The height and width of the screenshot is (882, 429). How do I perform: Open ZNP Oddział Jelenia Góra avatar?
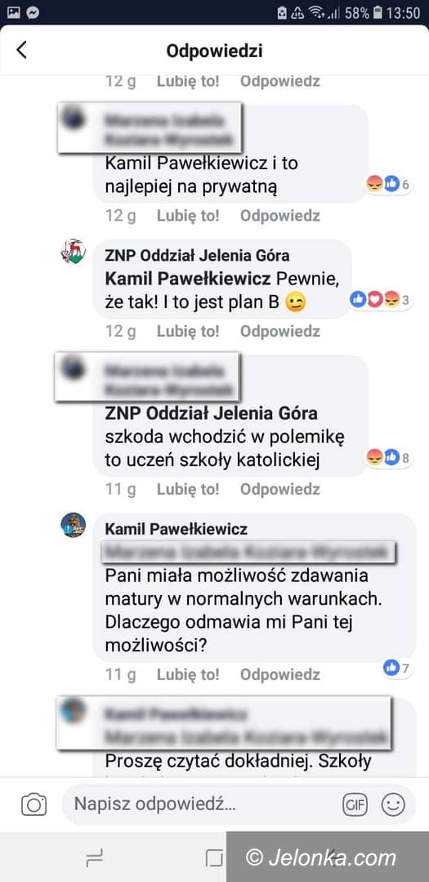pos(73,251)
